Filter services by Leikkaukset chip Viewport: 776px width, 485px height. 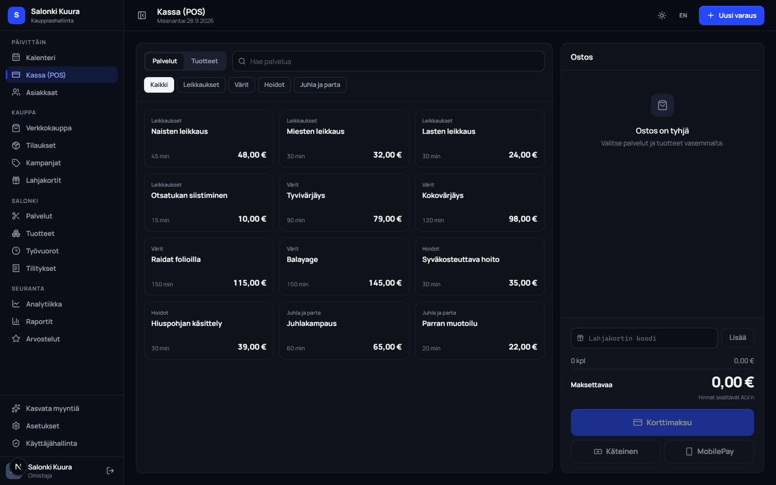click(201, 85)
